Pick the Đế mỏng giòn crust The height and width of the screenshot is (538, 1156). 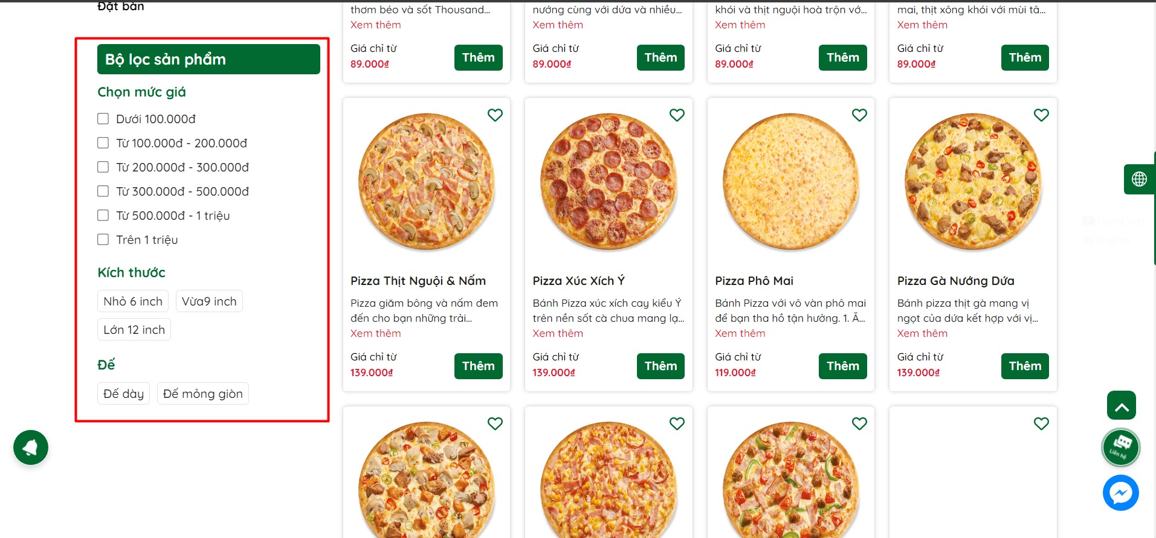click(x=202, y=394)
